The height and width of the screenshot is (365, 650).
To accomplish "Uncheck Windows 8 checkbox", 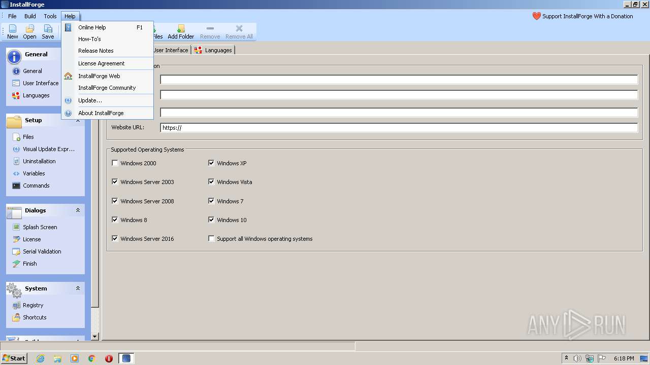I will [115, 220].
